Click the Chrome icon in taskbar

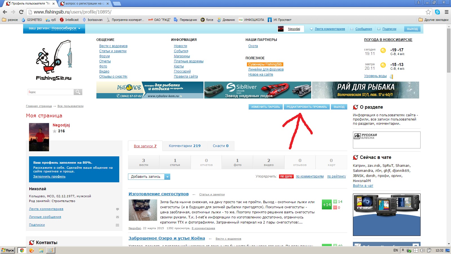click(22, 250)
